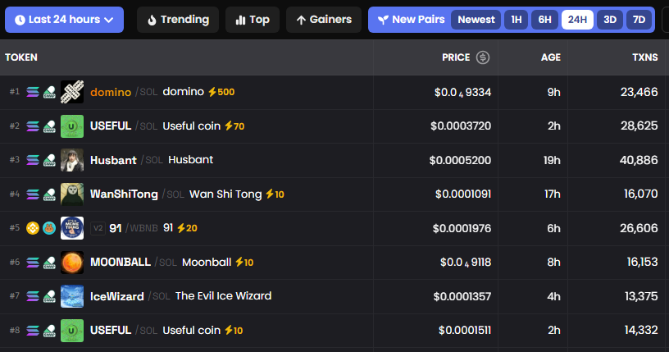This screenshot has height=352, width=669.
Task: Go to the Top tokens tab
Action: [x=252, y=20]
